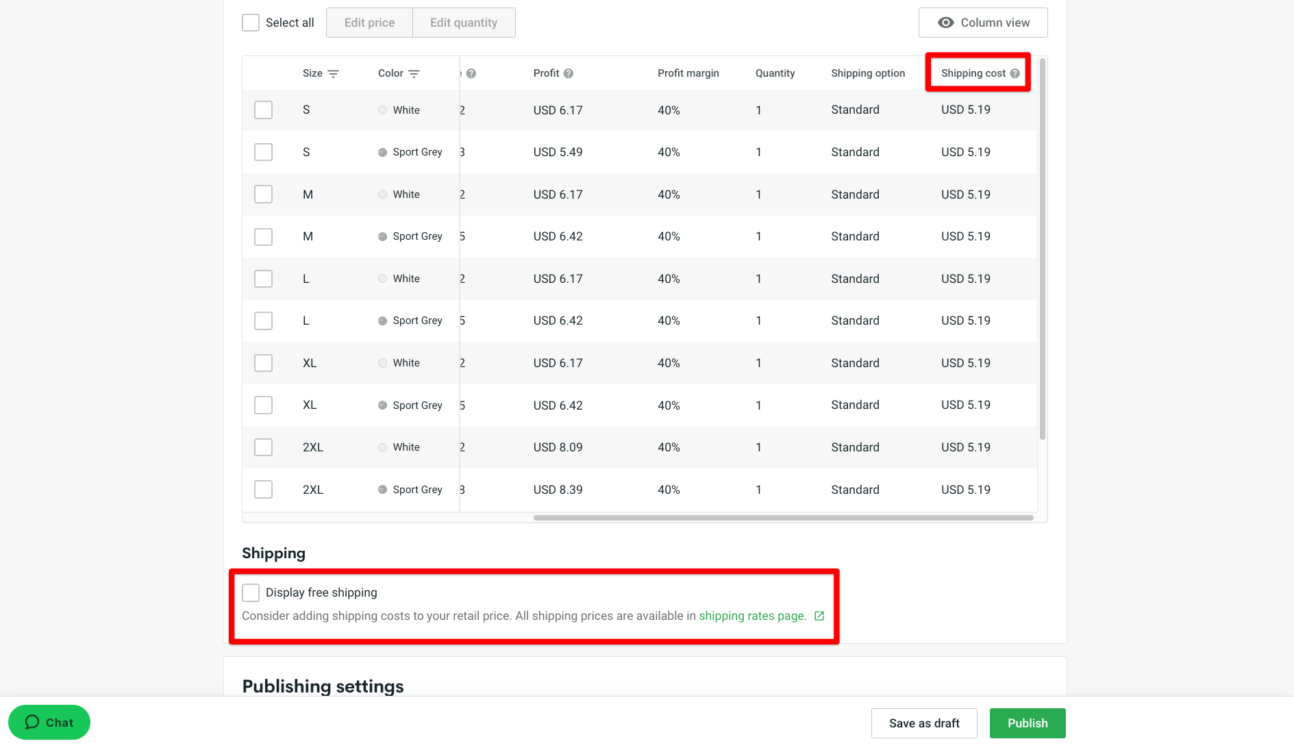Tick the 2XL Sport Grey row checkbox
The image size is (1294, 750).
click(x=263, y=490)
